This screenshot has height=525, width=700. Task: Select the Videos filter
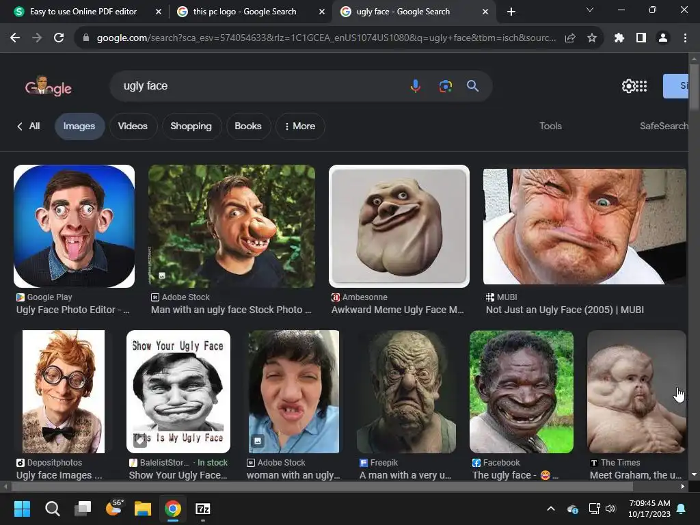pyautogui.click(x=133, y=126)
